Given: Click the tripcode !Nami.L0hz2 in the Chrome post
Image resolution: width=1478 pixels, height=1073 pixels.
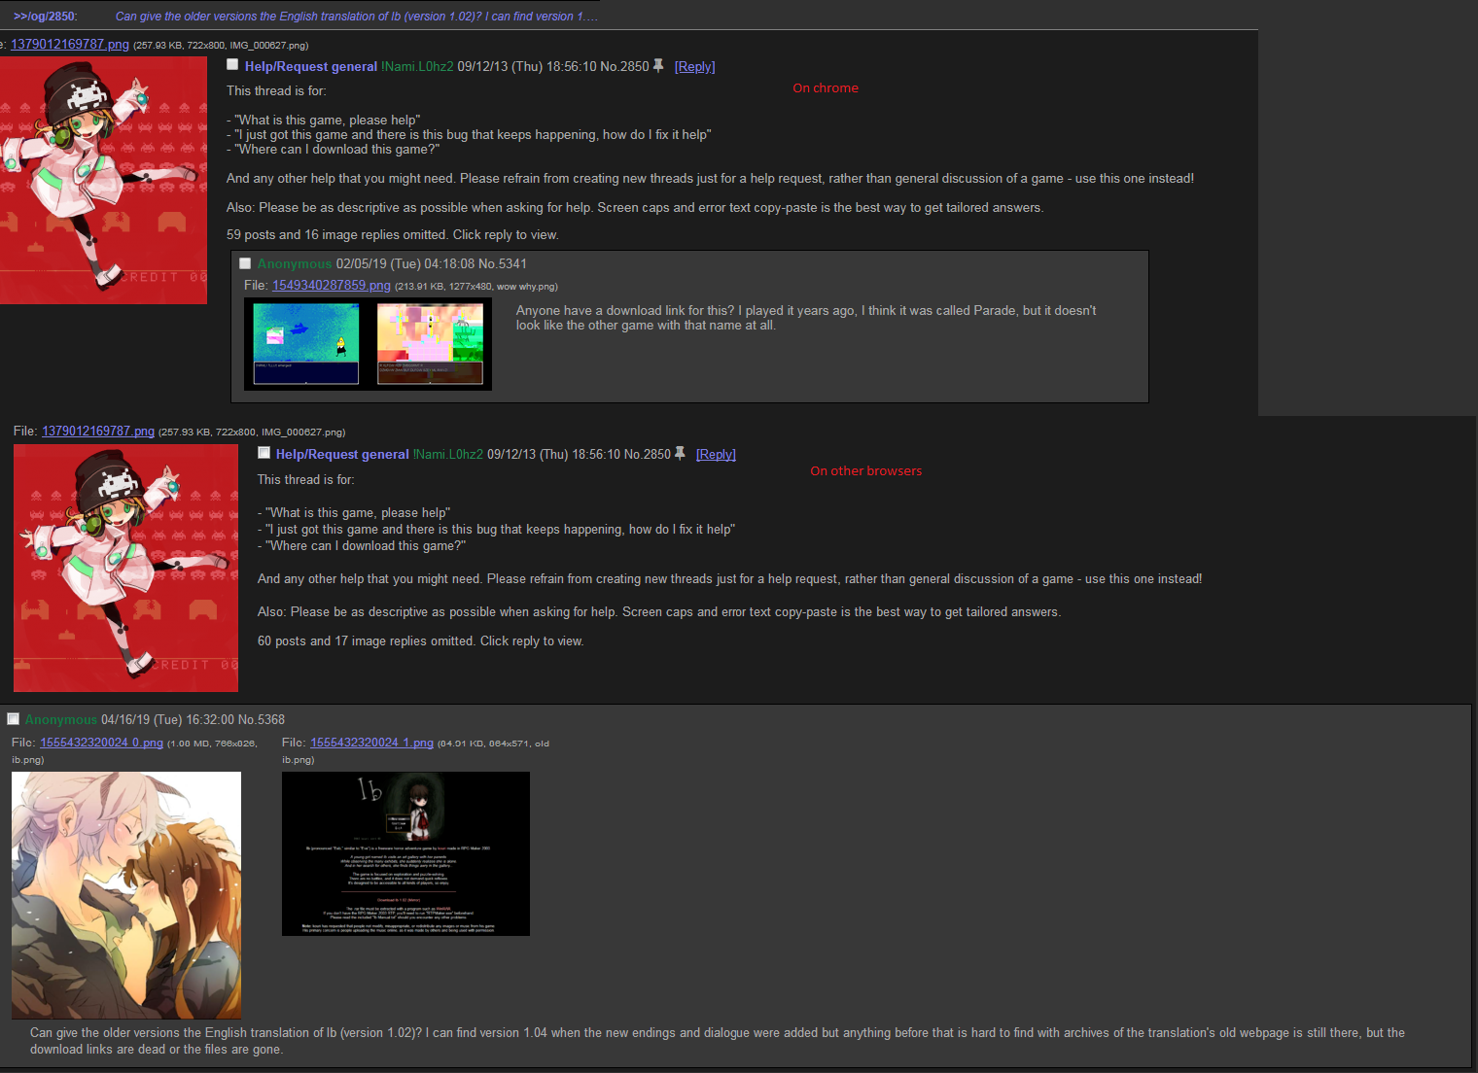Looking at the screenshot, I should (418, 67).
